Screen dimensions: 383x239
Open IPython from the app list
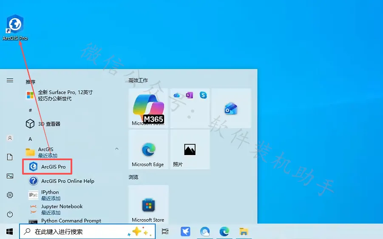point(50,195)
